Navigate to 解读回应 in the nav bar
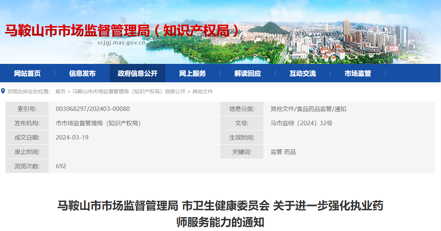Viewport: 441px width, 231px height. pyautogui.click(x=247, y=73)
